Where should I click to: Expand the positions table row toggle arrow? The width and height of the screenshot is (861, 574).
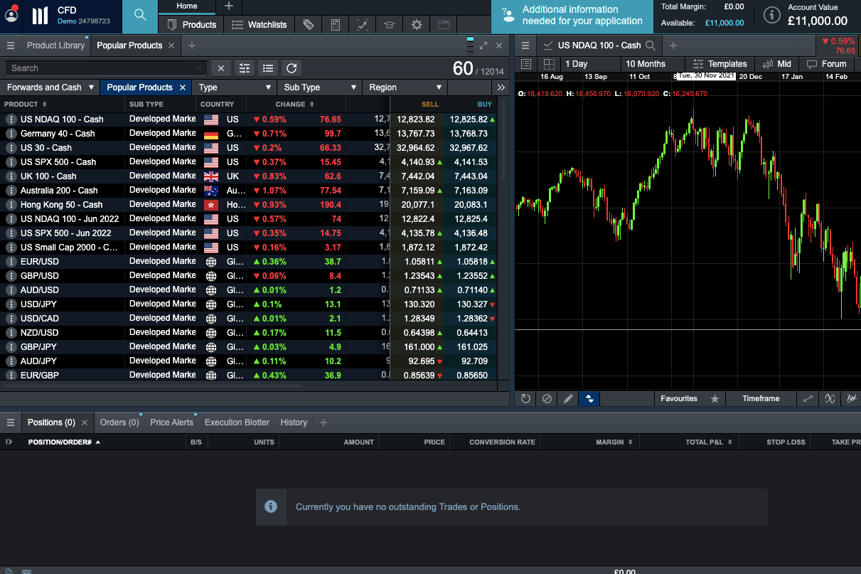[x=9, y=442]
